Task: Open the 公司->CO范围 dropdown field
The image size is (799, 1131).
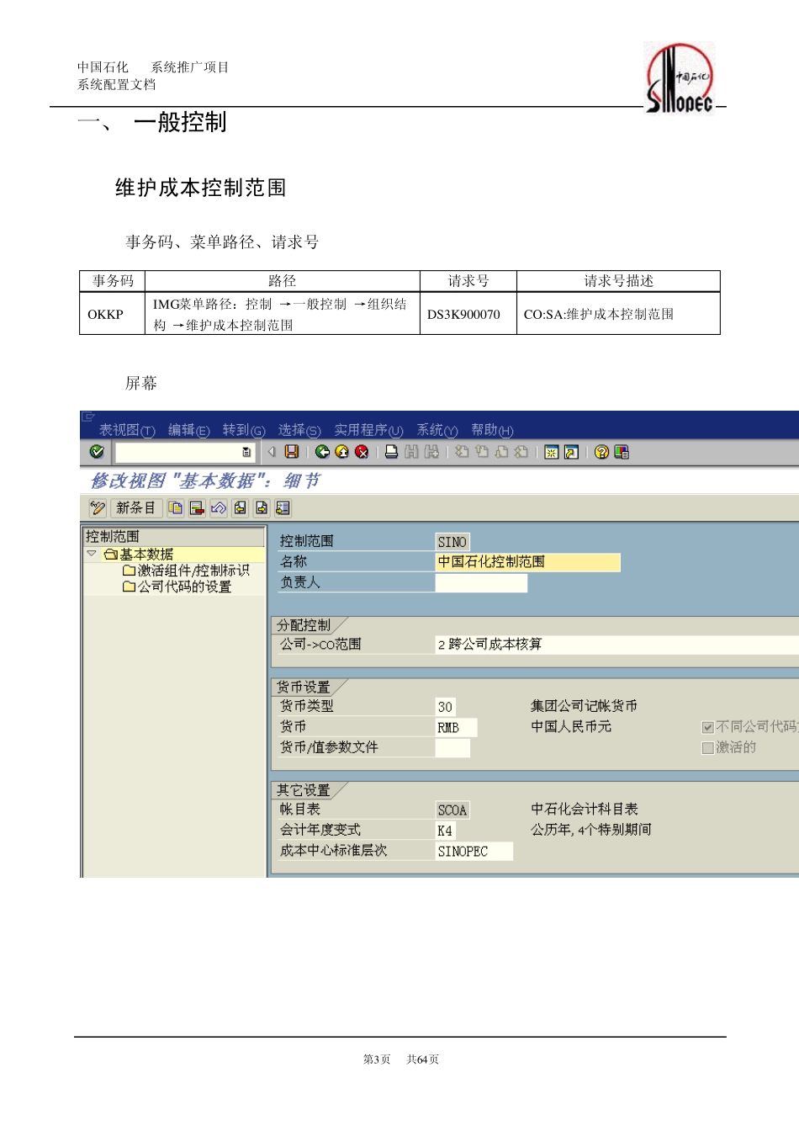Action: [x=616, y=645]
